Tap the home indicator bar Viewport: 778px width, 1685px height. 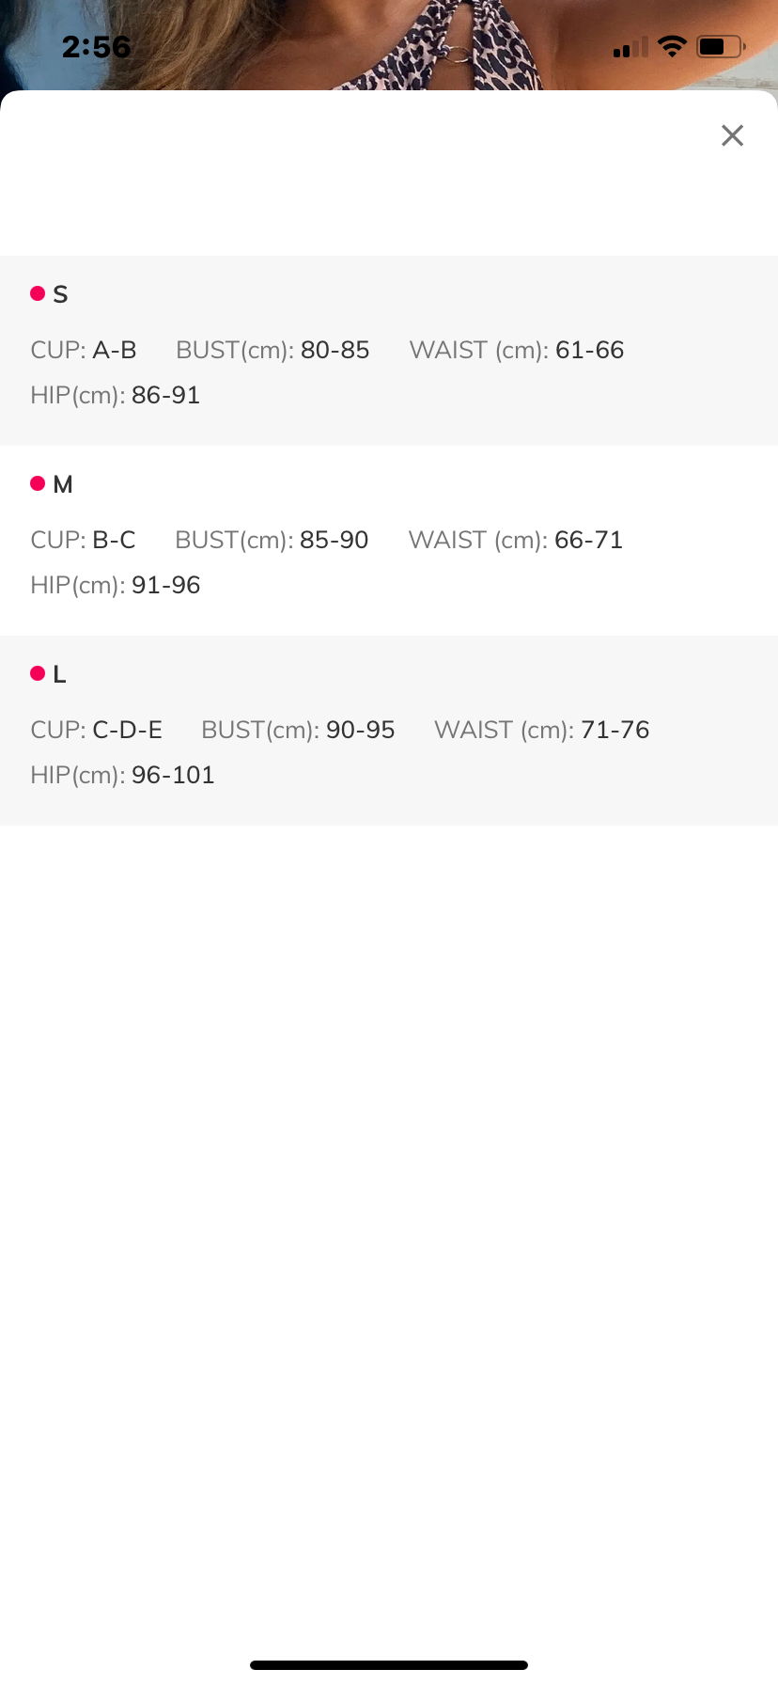pos(389,1664)
